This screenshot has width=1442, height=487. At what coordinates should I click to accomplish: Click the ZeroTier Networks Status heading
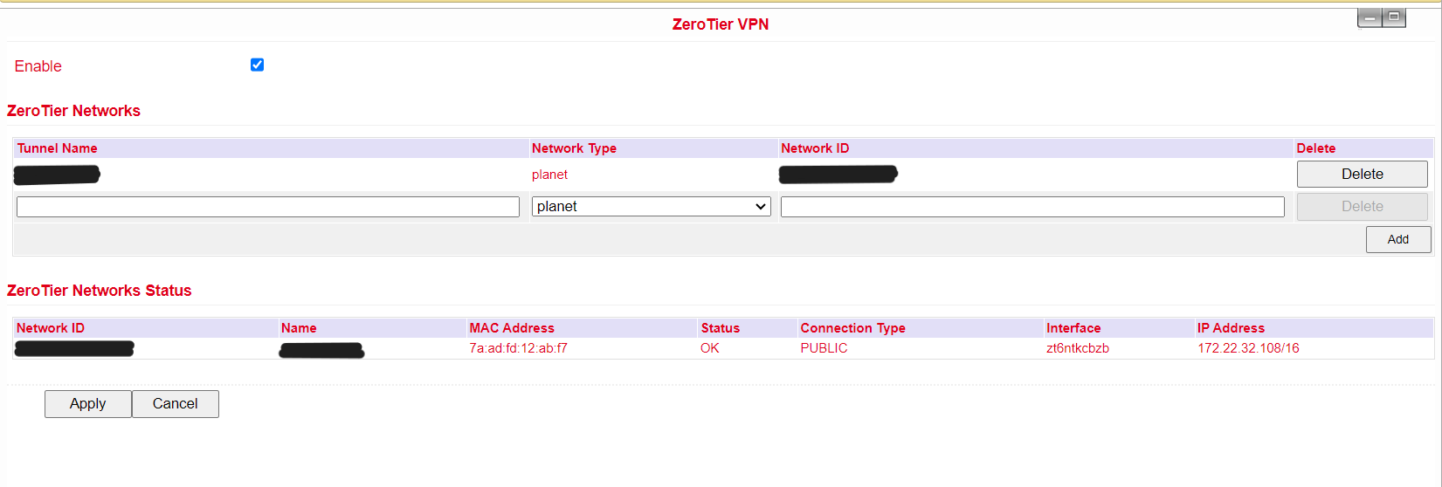tap(100, 291)
